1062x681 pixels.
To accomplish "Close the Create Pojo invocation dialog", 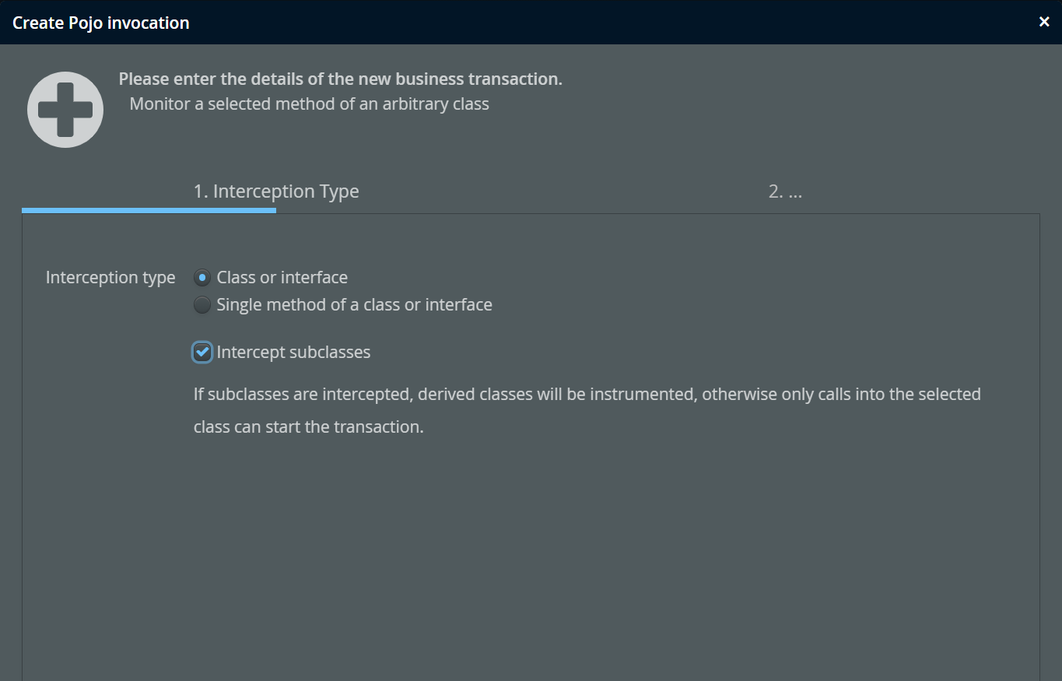I will tap(1044, 22).
